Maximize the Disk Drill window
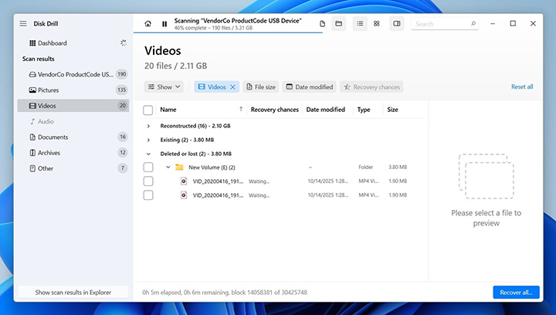Image resolution: width=556 pixels, height=315 pixels. 513,24
